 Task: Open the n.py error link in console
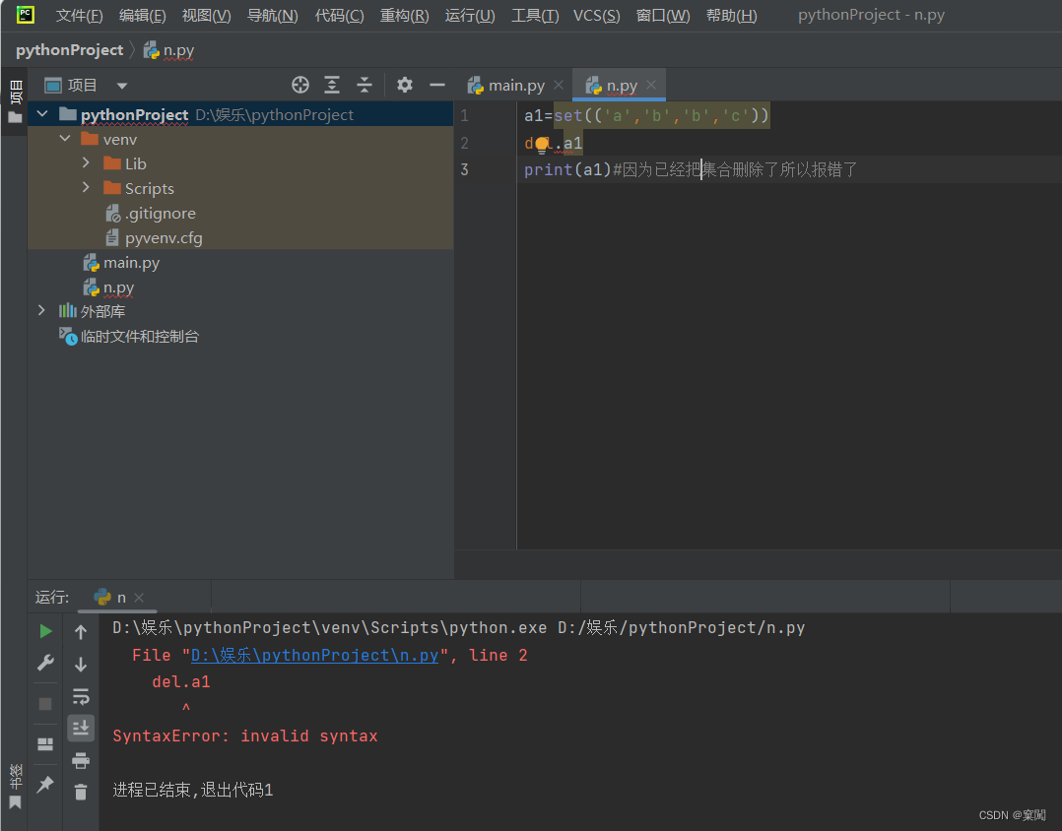coord(313,655)
